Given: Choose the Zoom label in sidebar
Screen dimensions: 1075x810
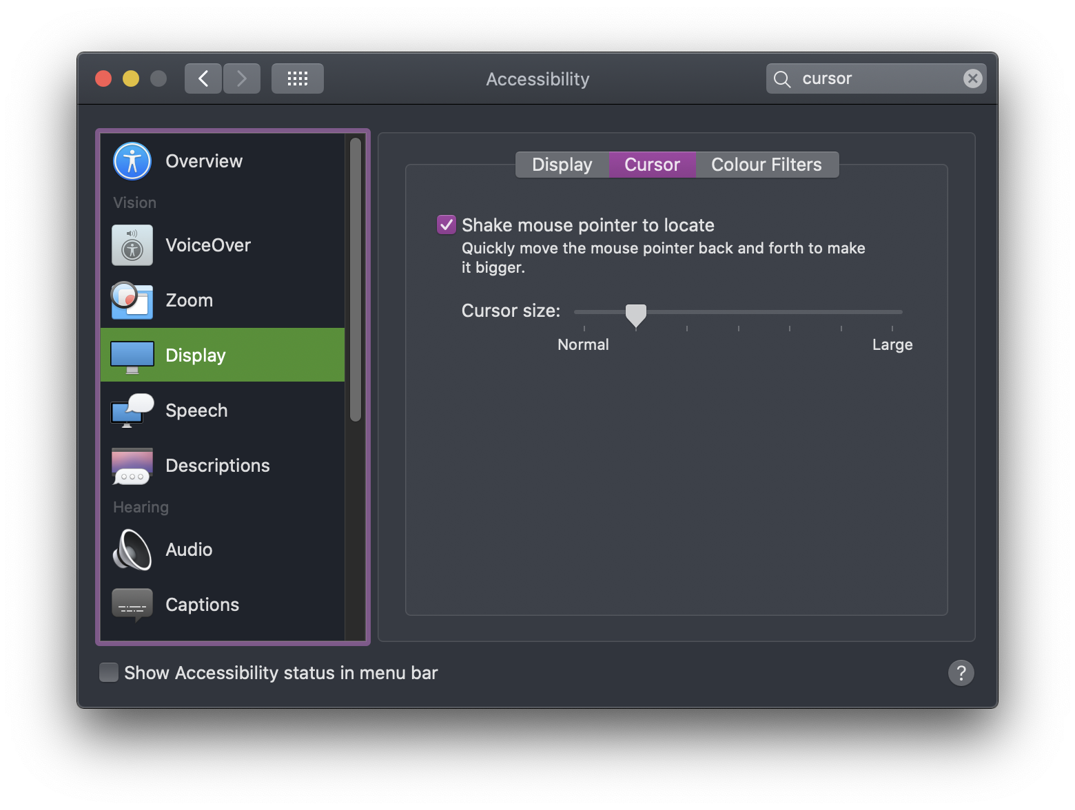Looking at the screenshot, I should 190,300.
